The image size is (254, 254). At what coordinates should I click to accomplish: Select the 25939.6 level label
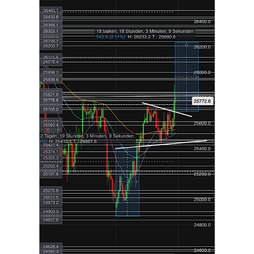[51, 80]
